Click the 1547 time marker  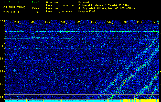click(109, 22)
